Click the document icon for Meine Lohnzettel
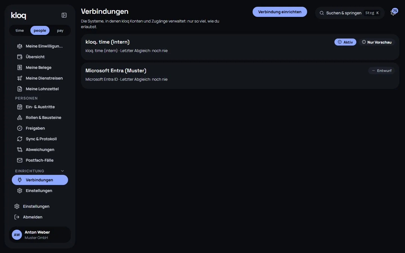The height and width of the screenshot is (253, 405). point(20,89)
